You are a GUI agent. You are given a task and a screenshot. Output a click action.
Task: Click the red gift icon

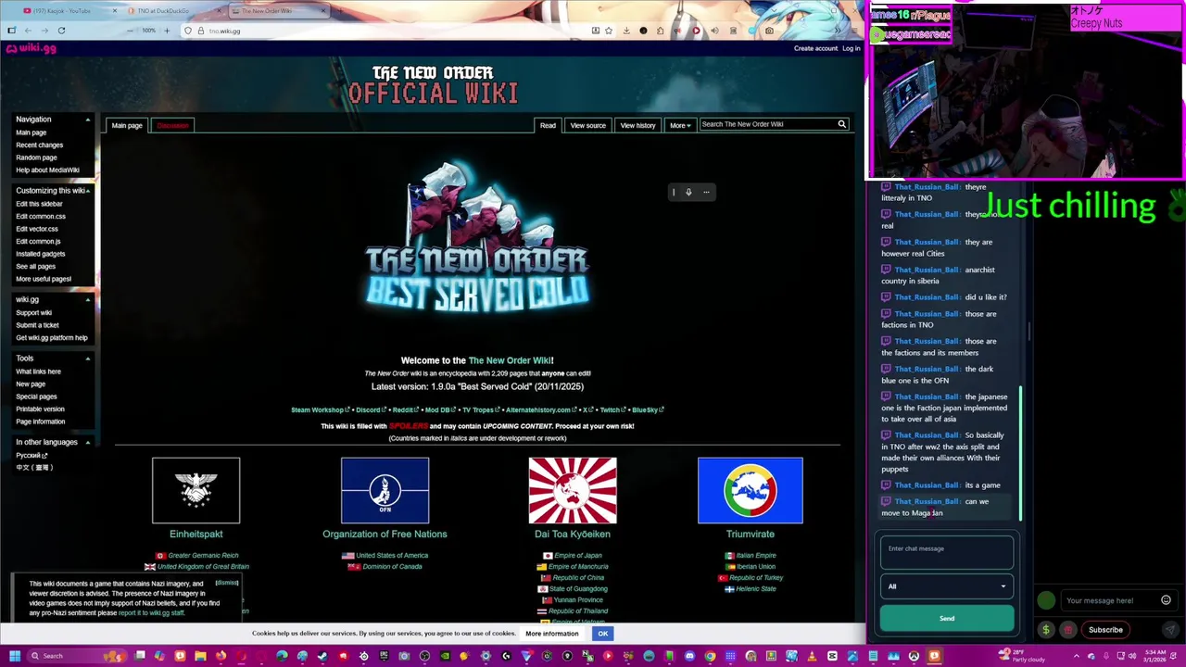[x=1067, y=630]
